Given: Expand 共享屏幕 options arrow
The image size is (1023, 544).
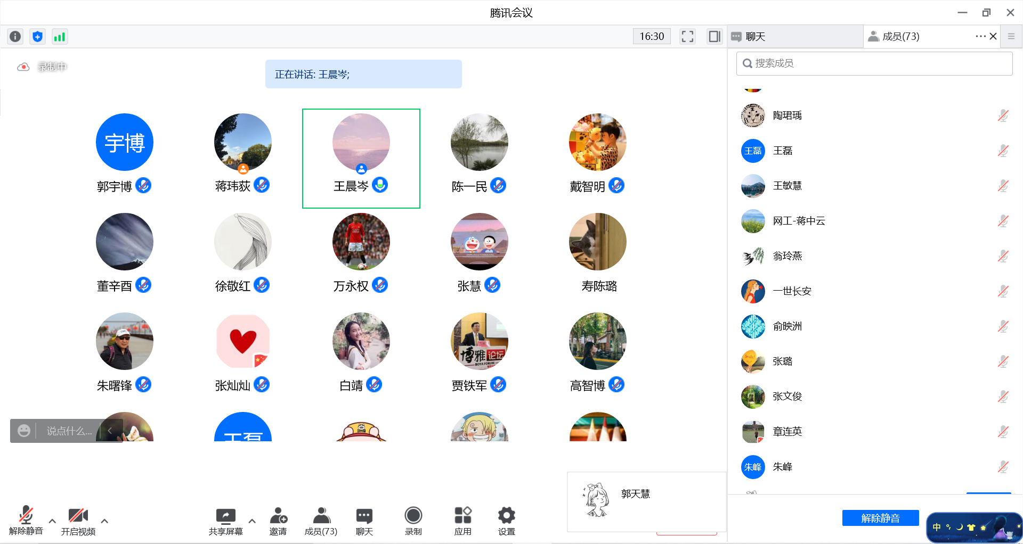Looking at the screenshot, I should coord(252,521).
